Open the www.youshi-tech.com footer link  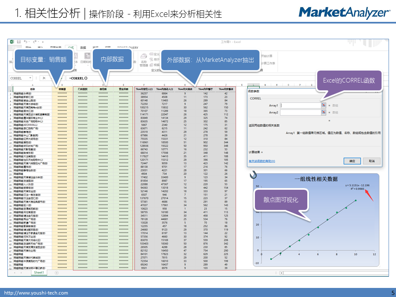pos(36,293)
